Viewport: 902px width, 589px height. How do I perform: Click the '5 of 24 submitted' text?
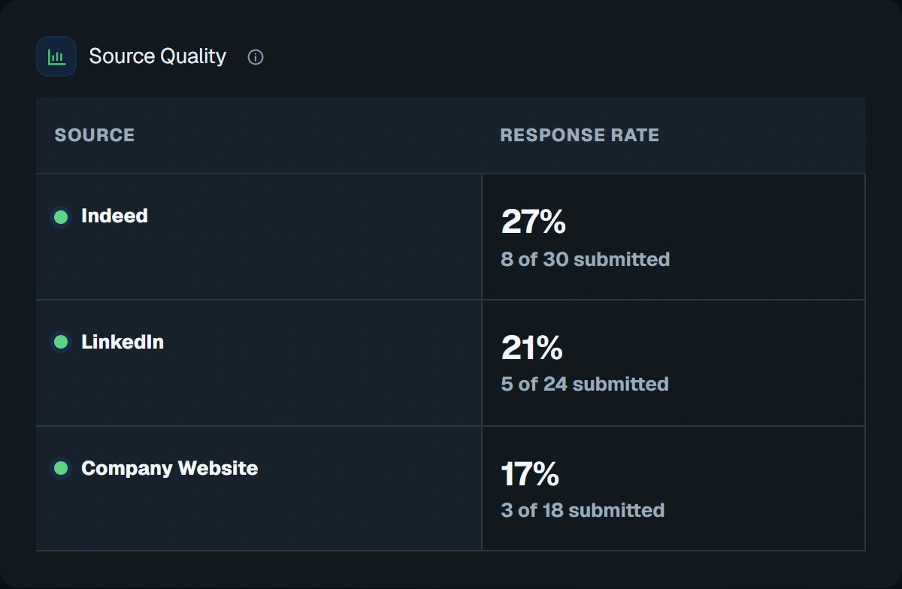coord(585,384)
